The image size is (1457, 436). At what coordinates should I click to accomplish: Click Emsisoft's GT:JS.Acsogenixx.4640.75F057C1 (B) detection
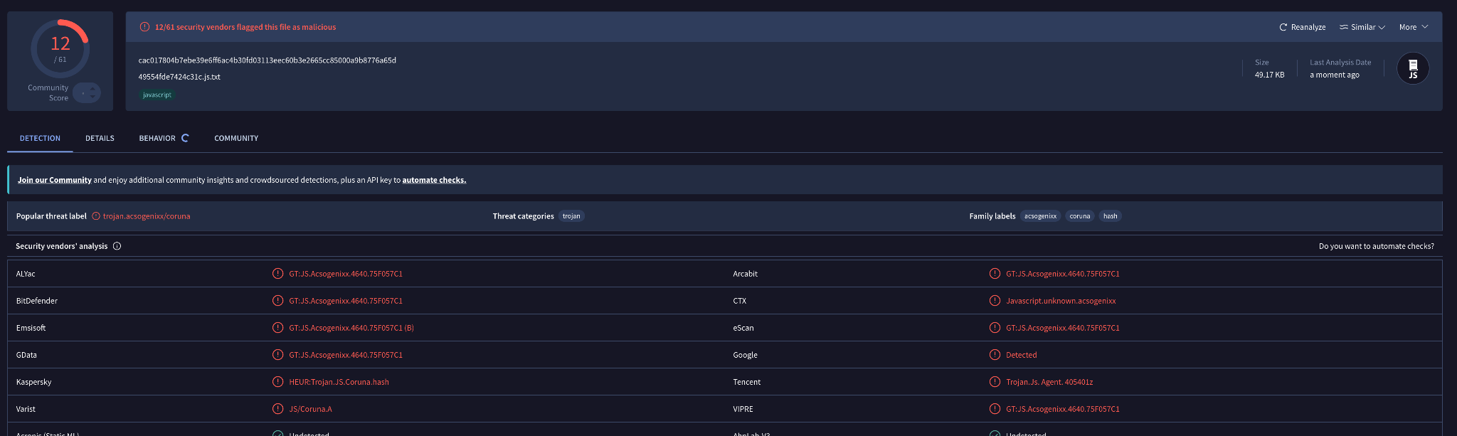coord(351,328)
